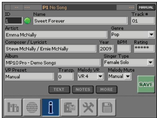Click the MORE button
Screen dimensions: 157x118
click(107, 90)
